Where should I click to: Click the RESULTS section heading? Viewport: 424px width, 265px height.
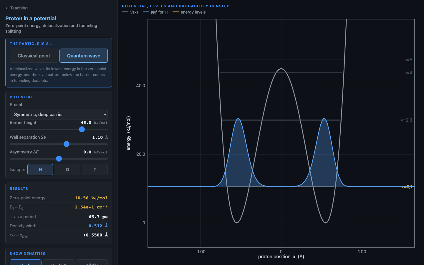point(19,189)
